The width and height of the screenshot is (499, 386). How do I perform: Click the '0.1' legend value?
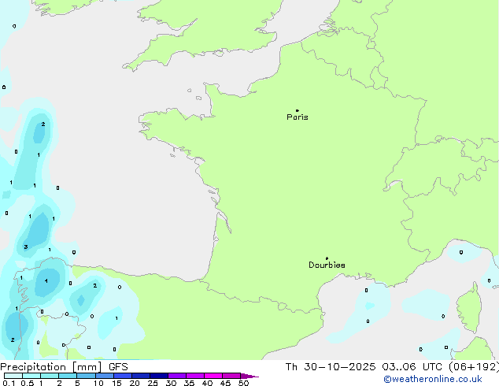pyautogui.click(x=8, y=383)
